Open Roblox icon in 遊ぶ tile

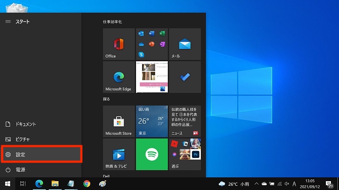pos(174,144)
